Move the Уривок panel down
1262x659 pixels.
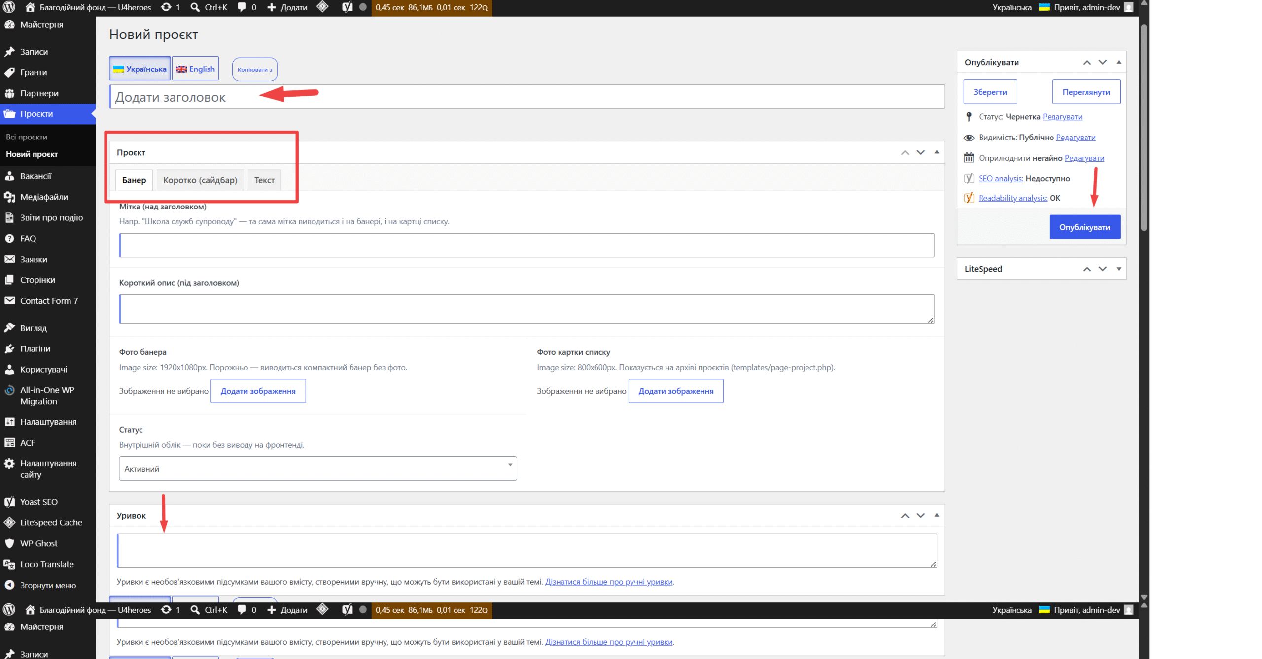pyautogui.click(x=920, y=515)
